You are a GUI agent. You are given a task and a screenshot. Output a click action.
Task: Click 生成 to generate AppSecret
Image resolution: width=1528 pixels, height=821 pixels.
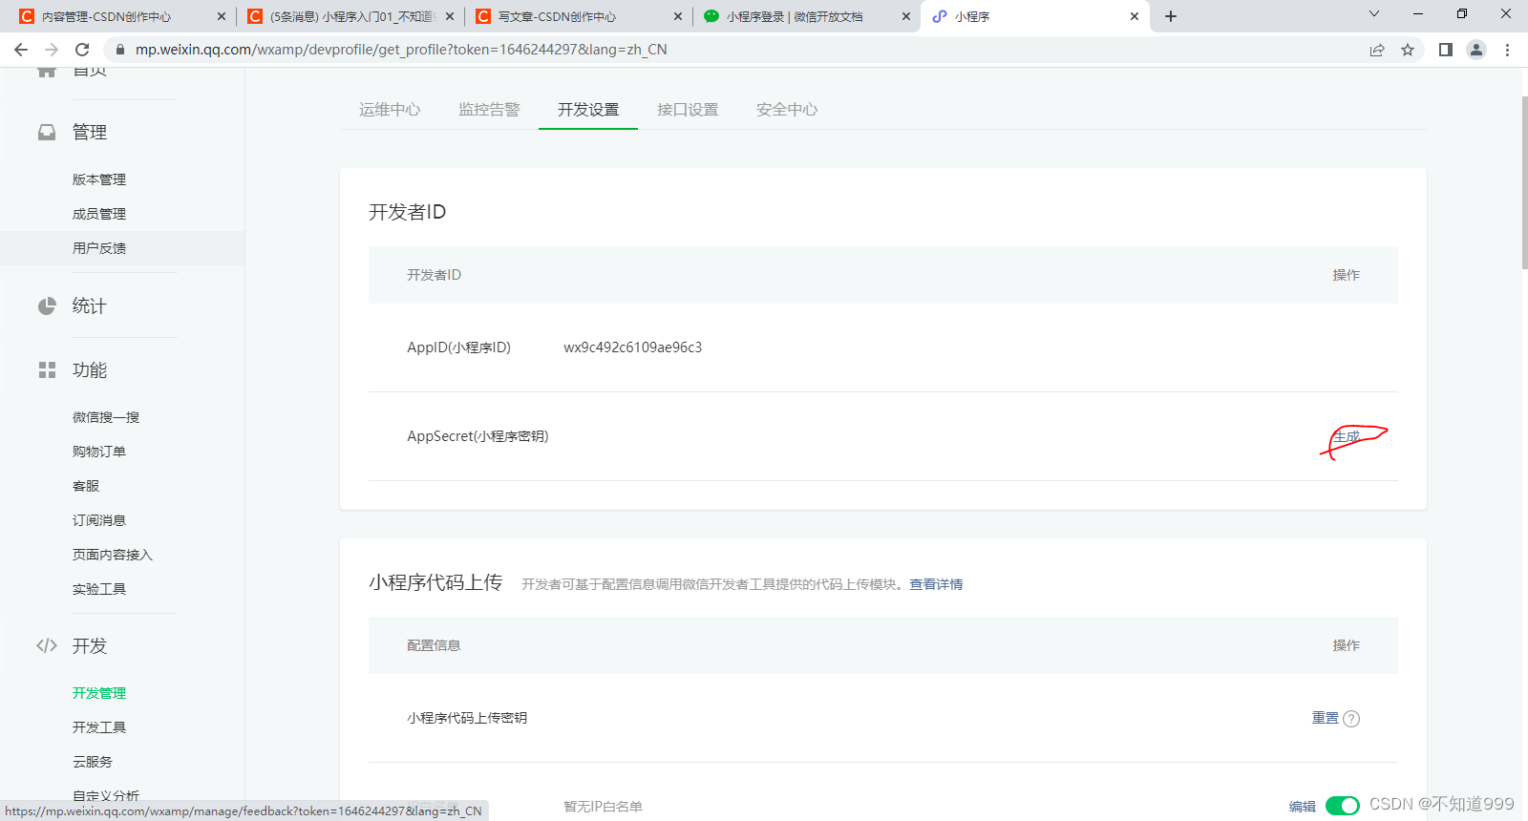click(x=1347, y=436)
